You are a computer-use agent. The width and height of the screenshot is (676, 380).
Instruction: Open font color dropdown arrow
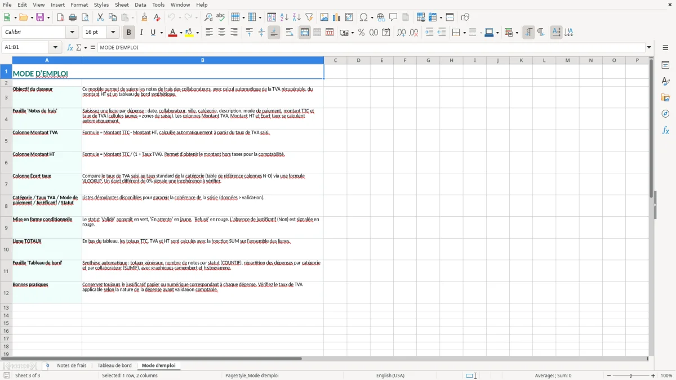coord(181,33)
